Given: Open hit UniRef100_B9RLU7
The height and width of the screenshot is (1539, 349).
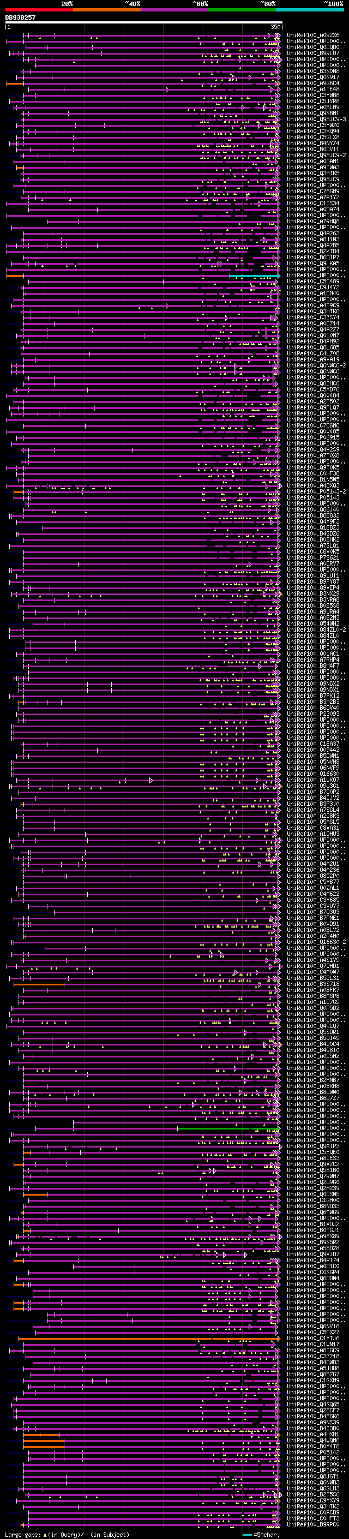Looking at the screenshot, I should pos(313,53).
